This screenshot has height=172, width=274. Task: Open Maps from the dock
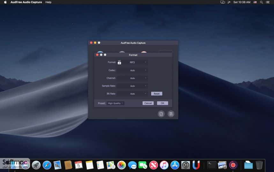[x=111, y=165]
